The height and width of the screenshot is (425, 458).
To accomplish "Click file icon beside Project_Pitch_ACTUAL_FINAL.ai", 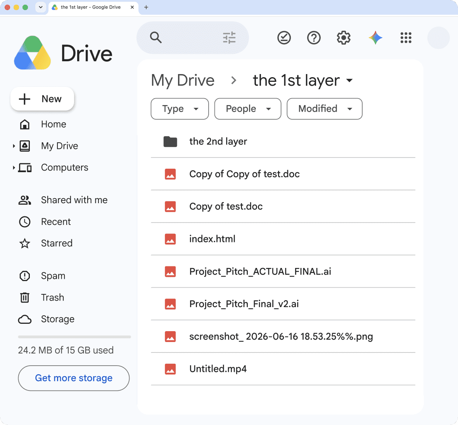I will (170, 272).
